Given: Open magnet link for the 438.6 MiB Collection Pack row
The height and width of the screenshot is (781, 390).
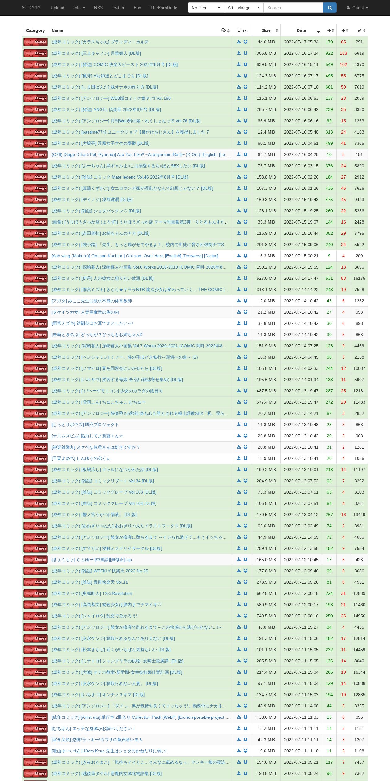Looking at the screenshot, I should [245, 717].
